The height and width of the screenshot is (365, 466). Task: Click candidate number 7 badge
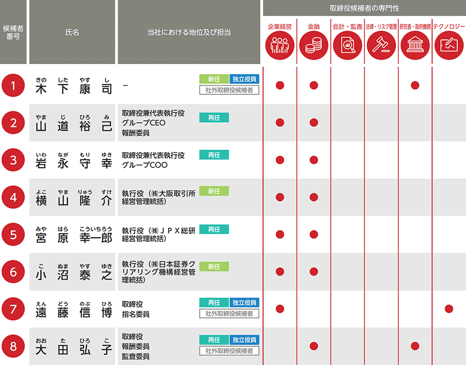pos(13,309)
